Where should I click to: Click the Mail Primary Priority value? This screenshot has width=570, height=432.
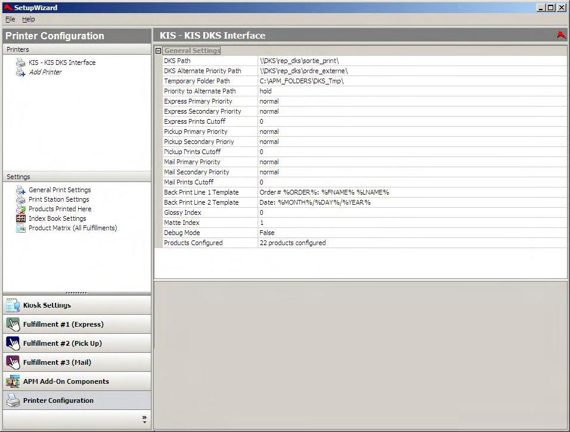[412, 162]
